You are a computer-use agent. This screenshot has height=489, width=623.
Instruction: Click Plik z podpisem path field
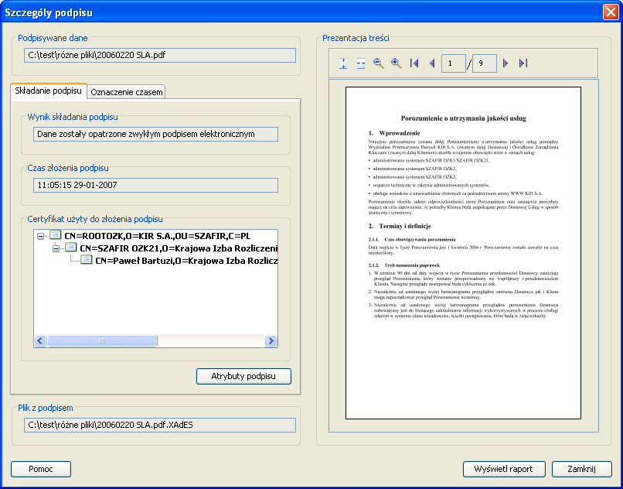click(x=160, y=425)
